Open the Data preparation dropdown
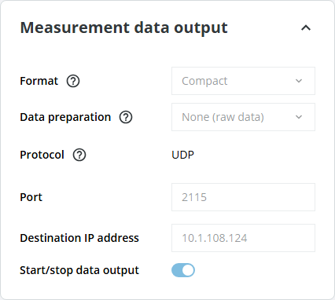 [x=243, y=117]
